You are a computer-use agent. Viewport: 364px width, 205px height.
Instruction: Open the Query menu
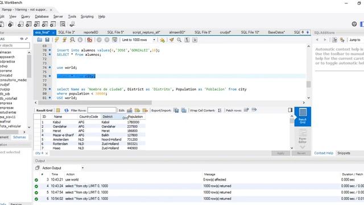pyautogui.click(x=25, y=17)
